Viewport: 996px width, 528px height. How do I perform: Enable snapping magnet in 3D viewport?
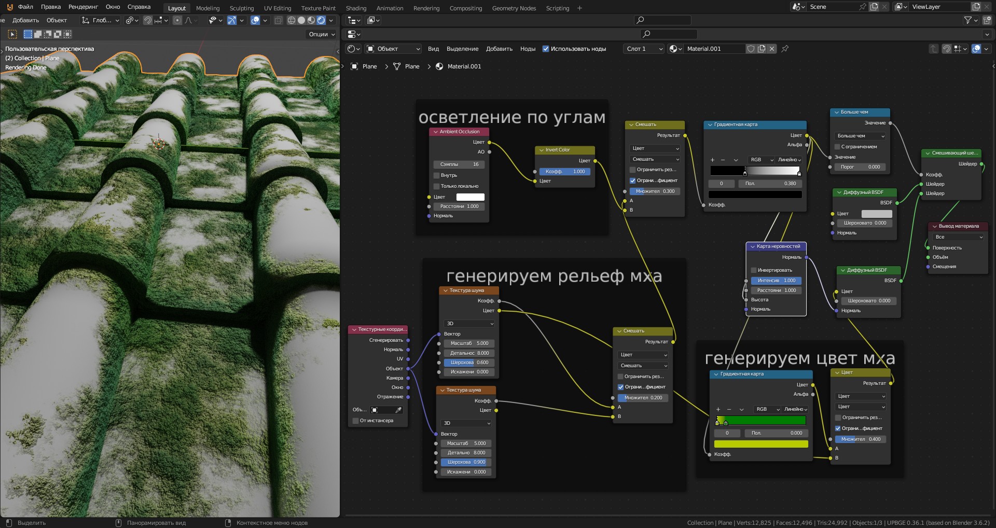pos(148,20)
